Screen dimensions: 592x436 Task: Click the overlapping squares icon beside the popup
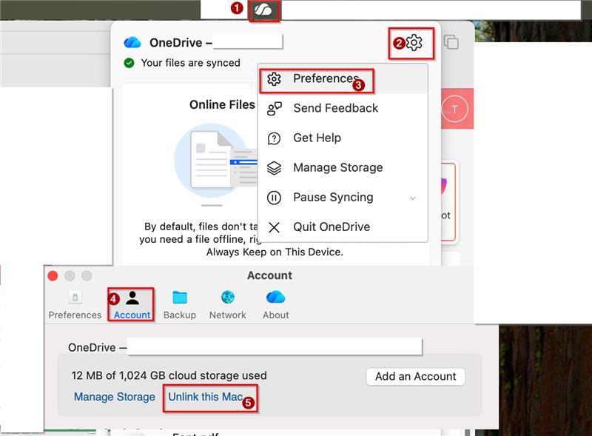451,42
